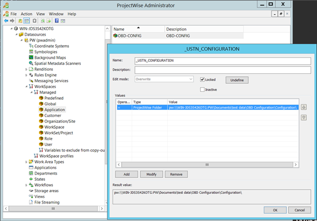317x221 pixels.
Task: Open the View menu
Action: tap(41, 14)
